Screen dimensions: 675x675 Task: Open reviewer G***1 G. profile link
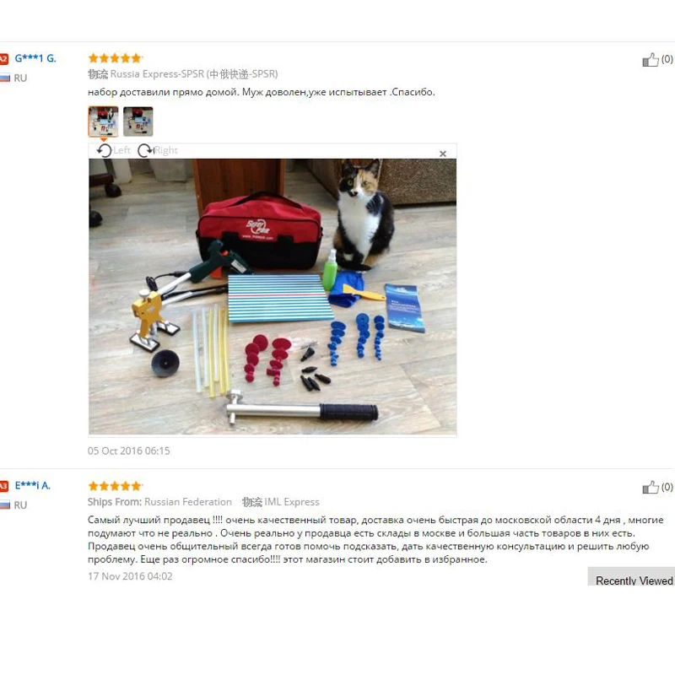(35, 58)
